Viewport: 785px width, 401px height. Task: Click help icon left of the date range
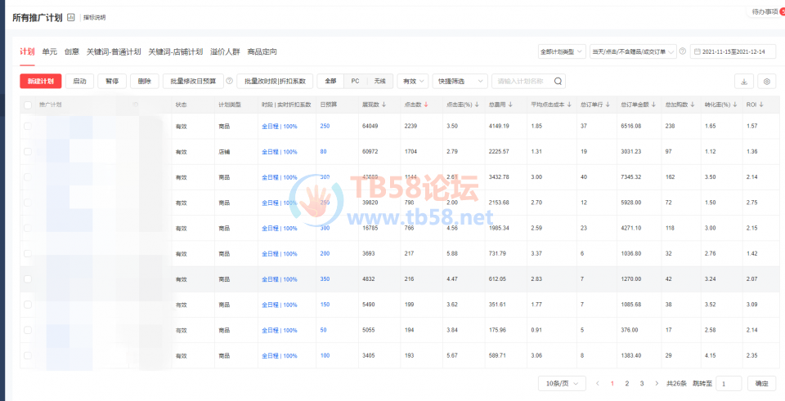click(683, 51)
